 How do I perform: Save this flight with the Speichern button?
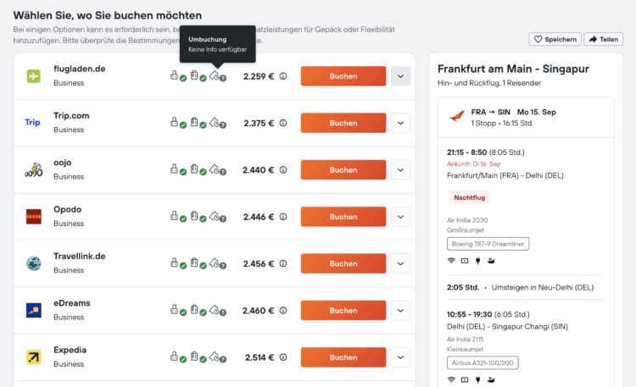point(555,39)
